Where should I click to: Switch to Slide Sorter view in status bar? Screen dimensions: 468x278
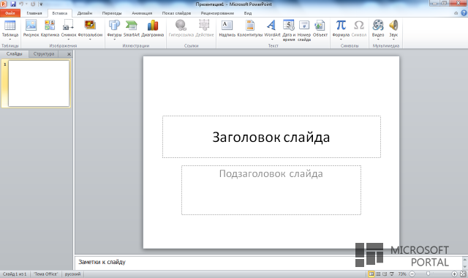click(378, 274)
